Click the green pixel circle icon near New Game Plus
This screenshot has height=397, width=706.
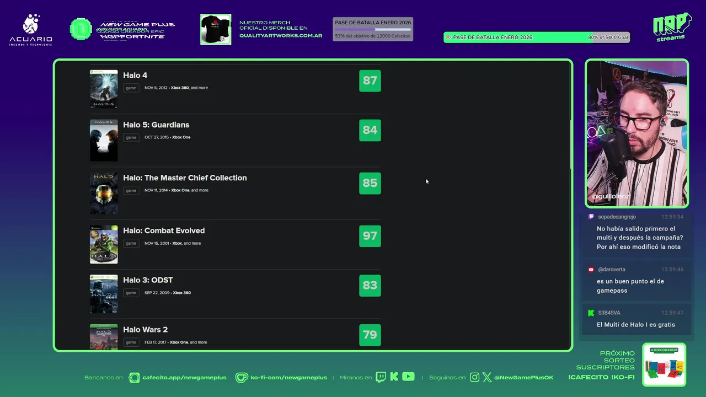point(81,29)
